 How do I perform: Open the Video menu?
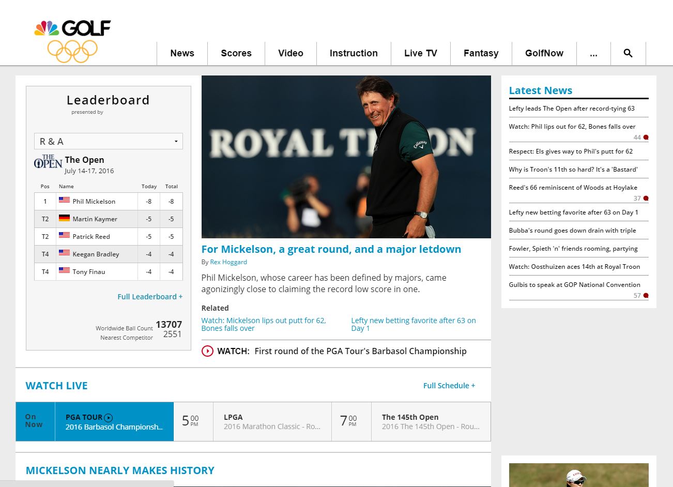tap(290, 53)
